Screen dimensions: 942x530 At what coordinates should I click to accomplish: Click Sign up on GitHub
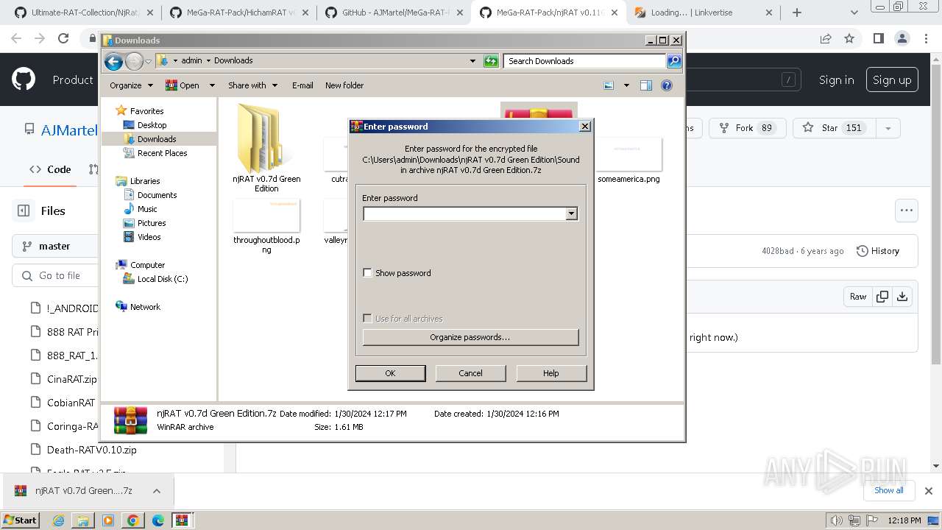point(892,80)
